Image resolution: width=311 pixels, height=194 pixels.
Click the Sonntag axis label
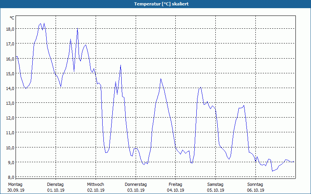click(255, 185)
